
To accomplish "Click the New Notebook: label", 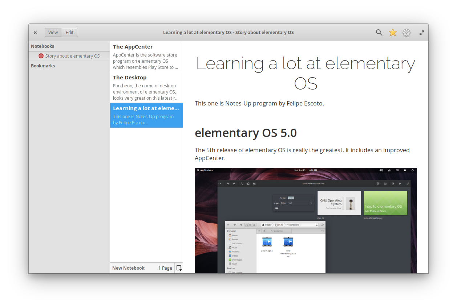I will tap(129, 268).
